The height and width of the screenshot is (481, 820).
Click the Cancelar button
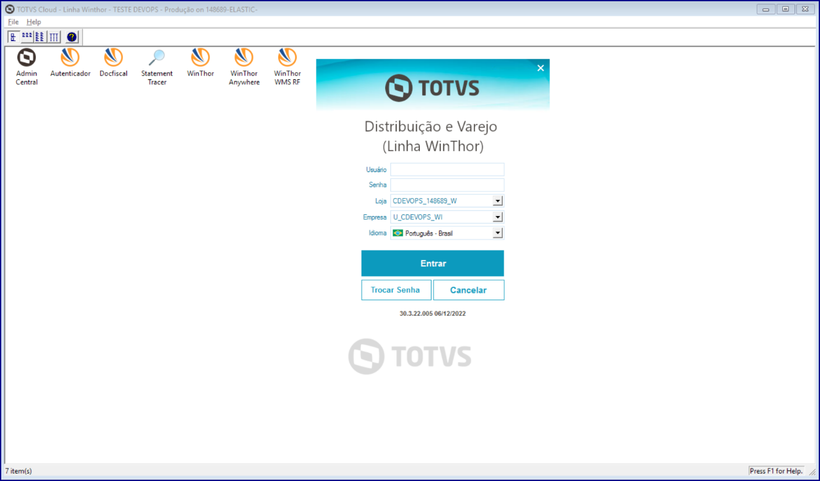(469, 290)
